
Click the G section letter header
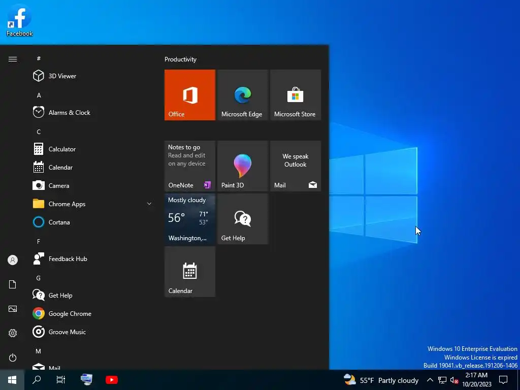click(x=39, y=278)
